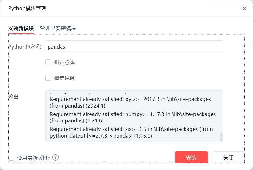The width and height of the screenshot is (253, 170).
Task: Click the pytz requirement line in output
Action: (130, 102)
